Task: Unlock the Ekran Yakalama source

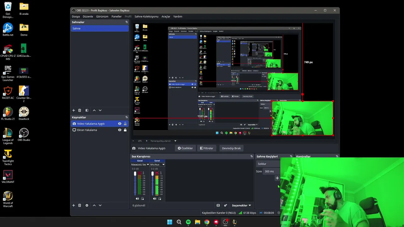Action: 125,130
